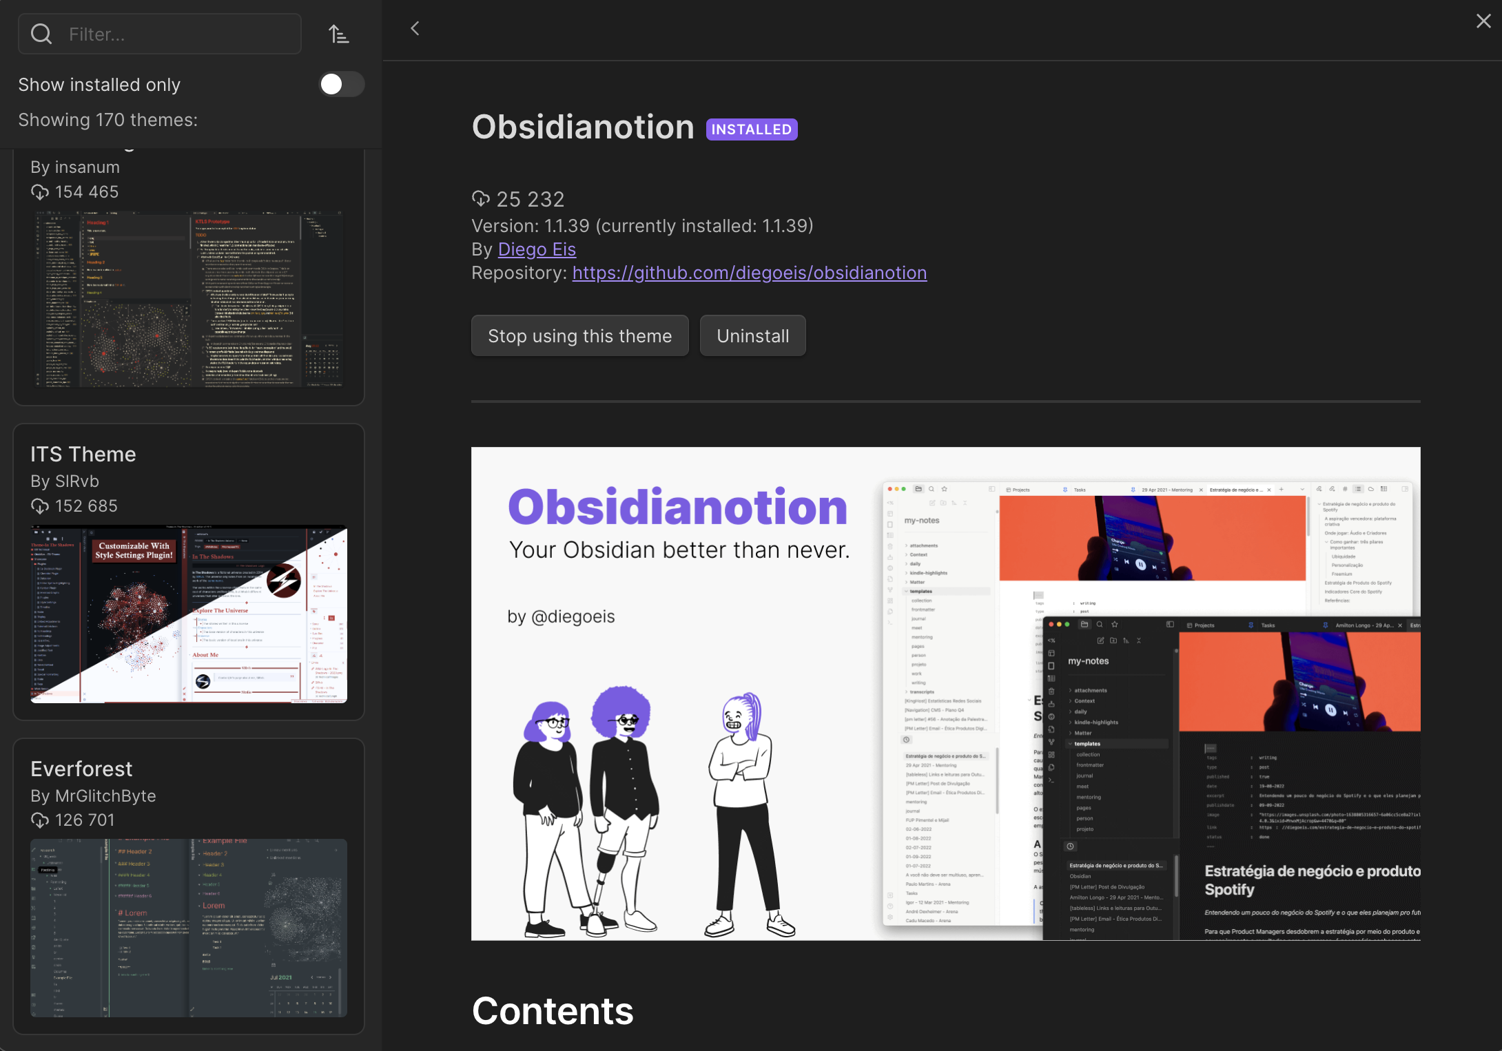Click download icon beside 152 685
Image resolution: width=1502 pixels, height=1051 pixels.
(x=40, y=506)
